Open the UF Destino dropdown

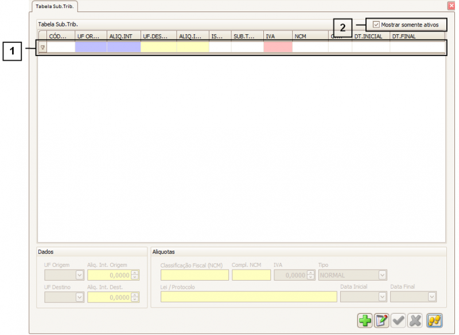(80, 297)
